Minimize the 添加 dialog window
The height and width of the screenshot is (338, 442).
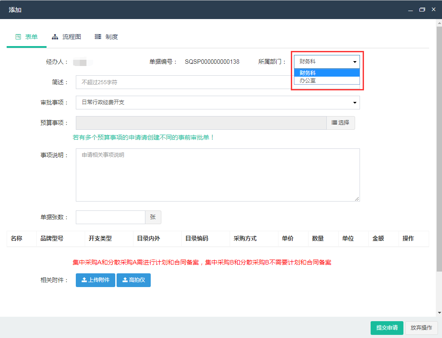point(411,10)
